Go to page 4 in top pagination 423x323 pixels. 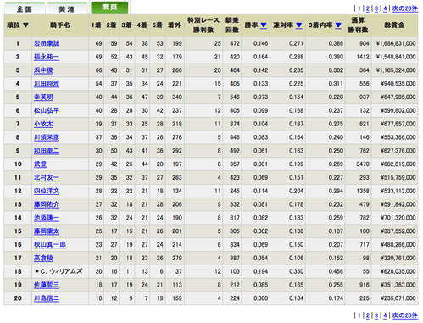pos(385,8)
